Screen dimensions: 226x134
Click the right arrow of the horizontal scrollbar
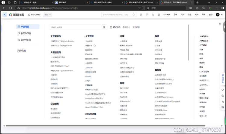(222, 126)
